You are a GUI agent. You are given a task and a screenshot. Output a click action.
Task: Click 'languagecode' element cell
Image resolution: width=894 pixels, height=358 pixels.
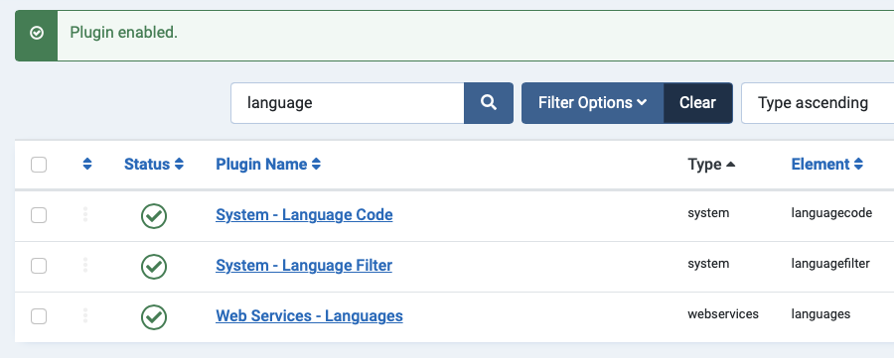[831, 213]
